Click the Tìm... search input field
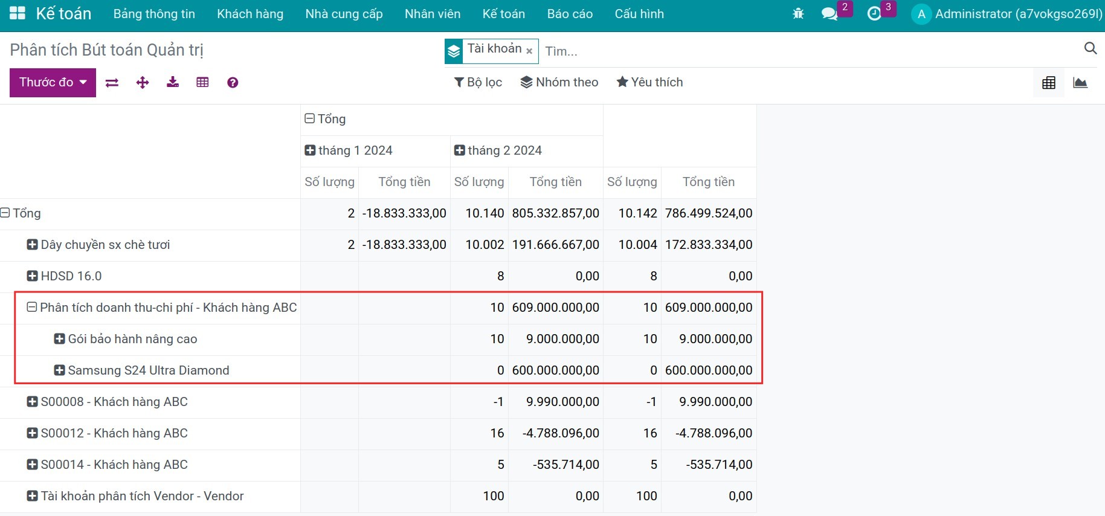The width and height of the screenshot is (1105, 516). coord(810,51)
